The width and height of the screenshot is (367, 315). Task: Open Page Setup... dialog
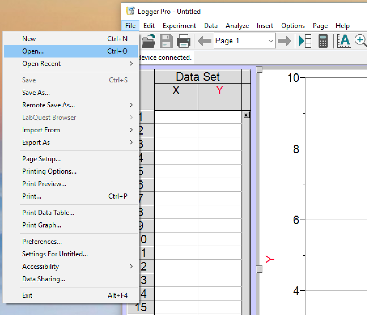[x=71, y=159]
